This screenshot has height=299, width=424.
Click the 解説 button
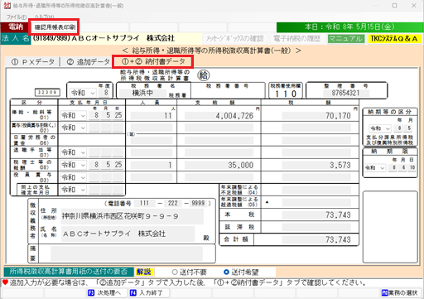[143, 272]
